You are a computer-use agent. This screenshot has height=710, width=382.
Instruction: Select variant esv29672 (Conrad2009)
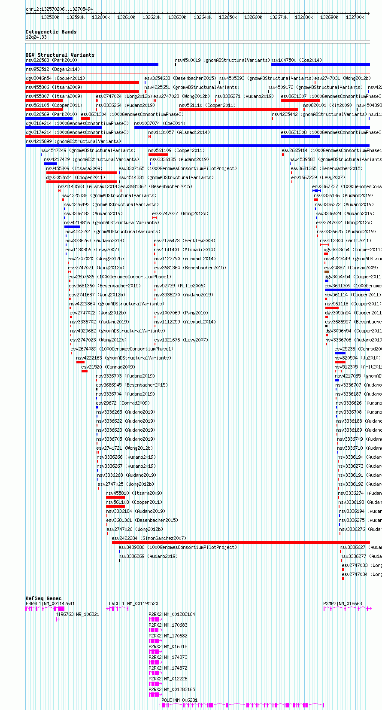123,403
